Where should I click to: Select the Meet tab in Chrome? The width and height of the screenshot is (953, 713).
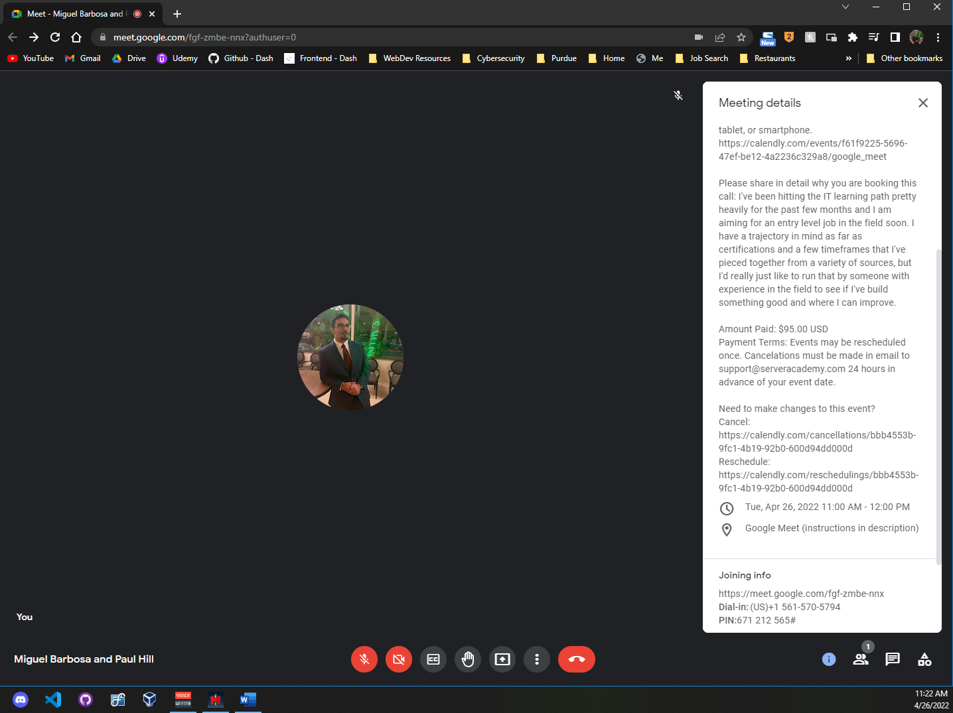coord(76,14)
